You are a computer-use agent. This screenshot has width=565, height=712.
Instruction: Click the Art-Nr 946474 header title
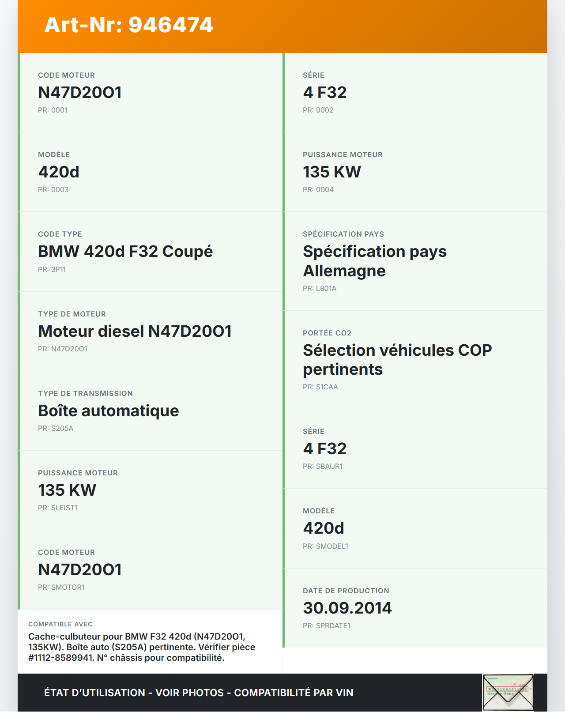(x=128, y=25)
